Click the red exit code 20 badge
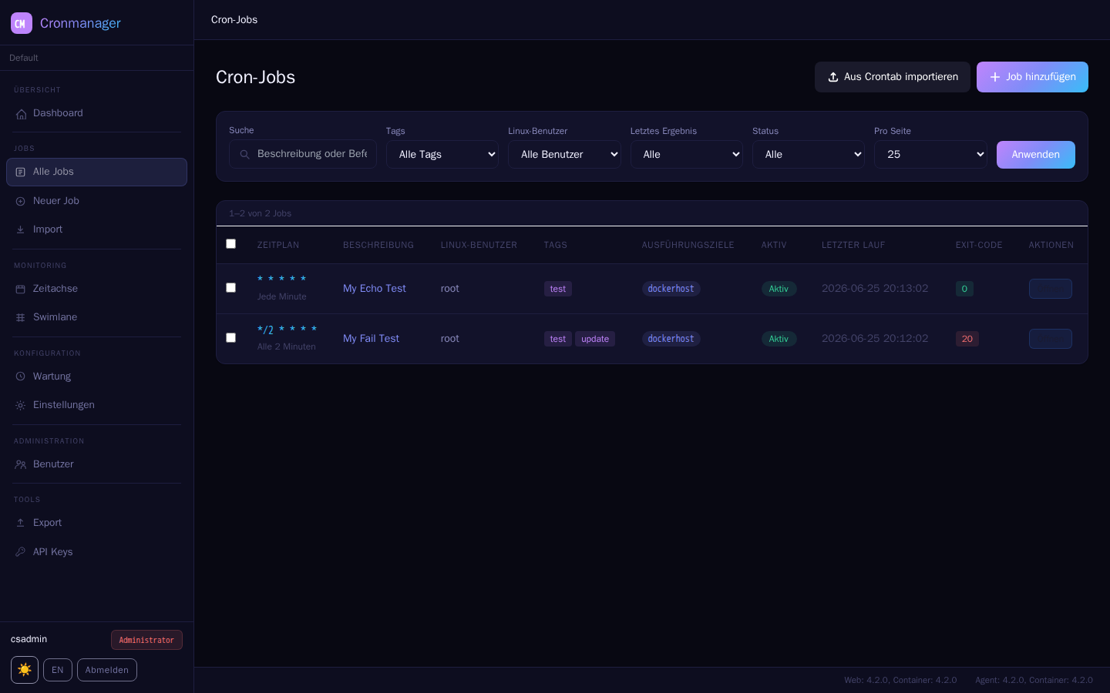The image size is (1110, 693). click(x=967, y=339)
